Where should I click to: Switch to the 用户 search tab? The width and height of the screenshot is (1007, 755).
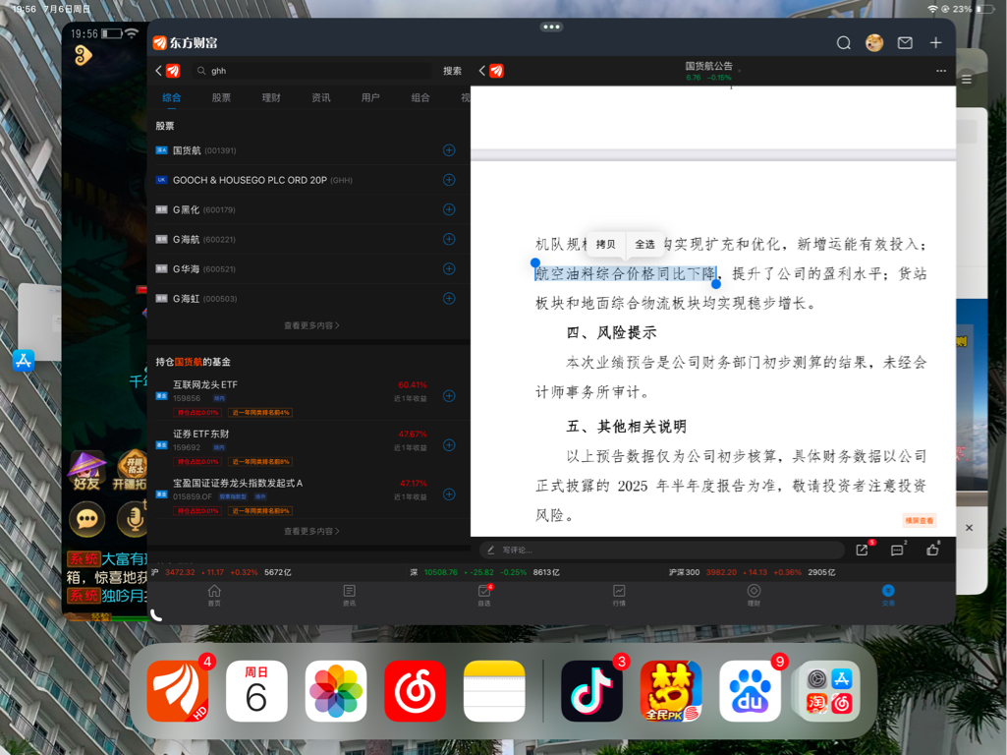370,97
